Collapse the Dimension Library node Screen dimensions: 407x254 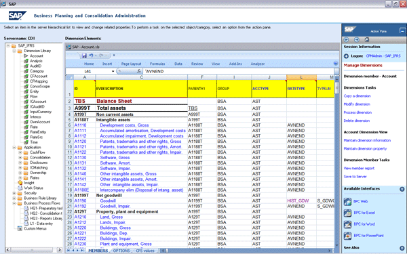14,51
